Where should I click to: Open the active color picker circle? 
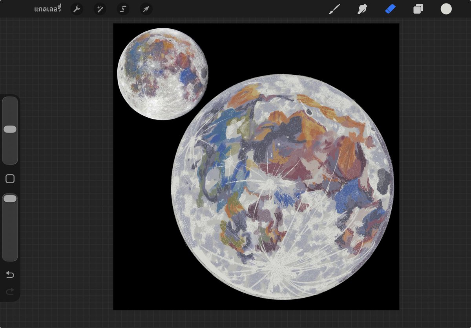(446, 9)
